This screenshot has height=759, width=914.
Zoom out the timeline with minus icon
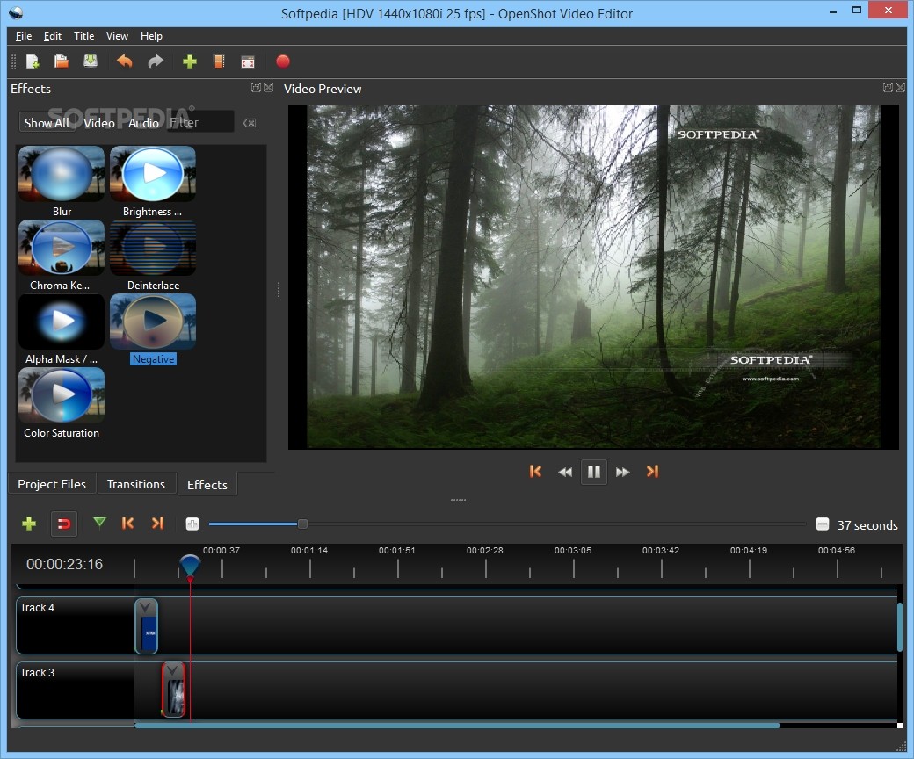pyautogui.click(x=823, y=524)
